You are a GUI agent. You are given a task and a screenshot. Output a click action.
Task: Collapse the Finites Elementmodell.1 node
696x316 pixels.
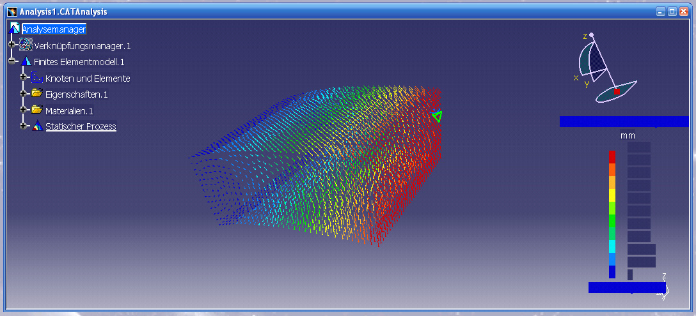pos(12,61)
